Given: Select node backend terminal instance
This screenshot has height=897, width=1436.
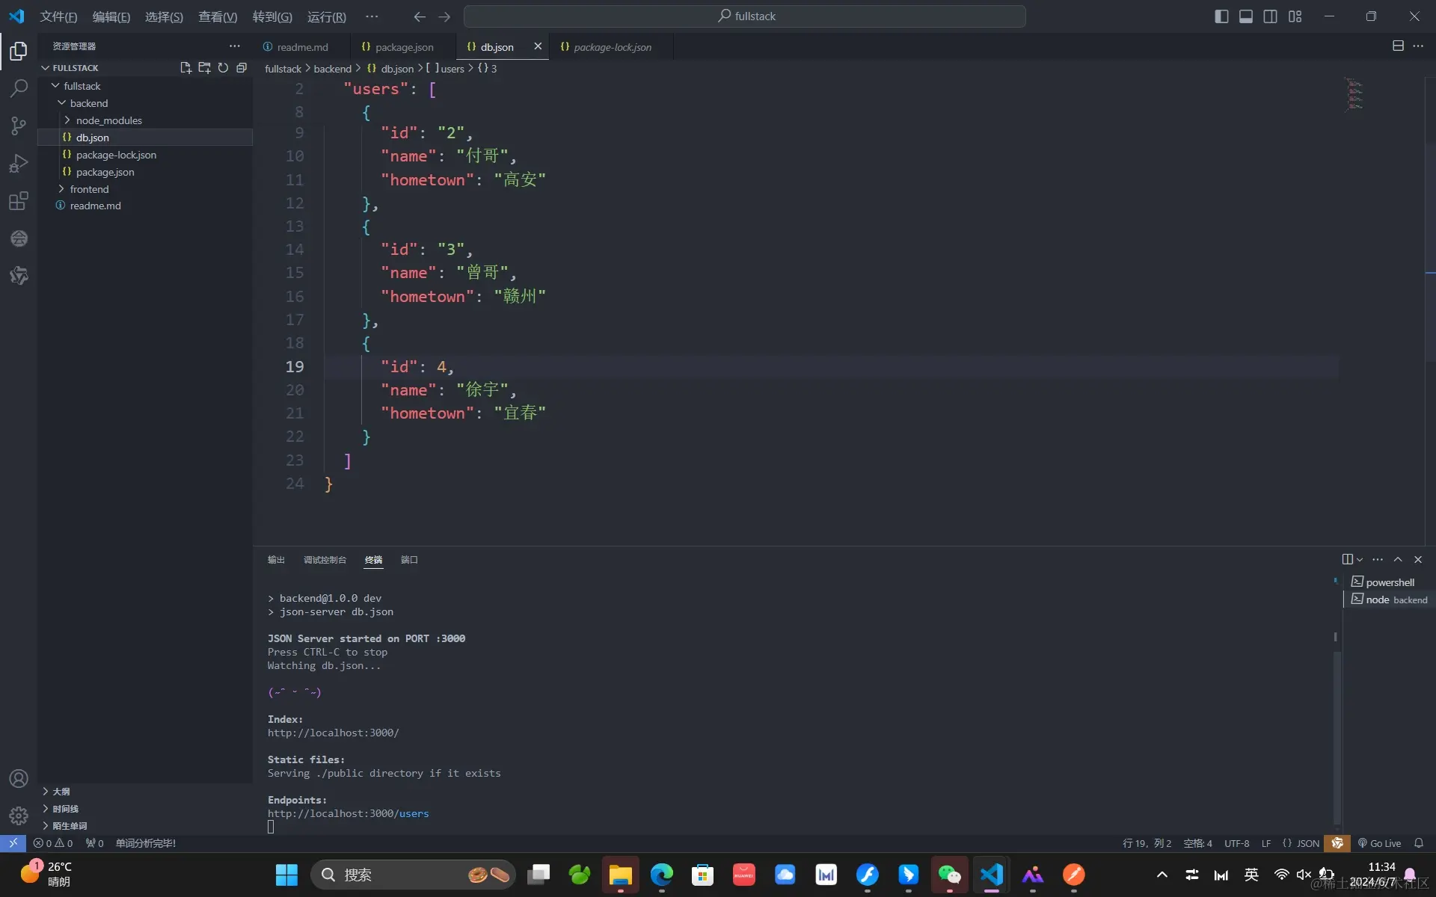Looking at the screenshot, I should pyautogui.click(x=1390, y=599).
